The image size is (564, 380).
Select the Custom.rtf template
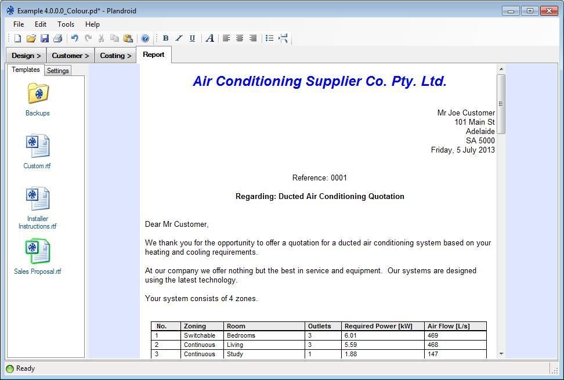pos(37,152)
